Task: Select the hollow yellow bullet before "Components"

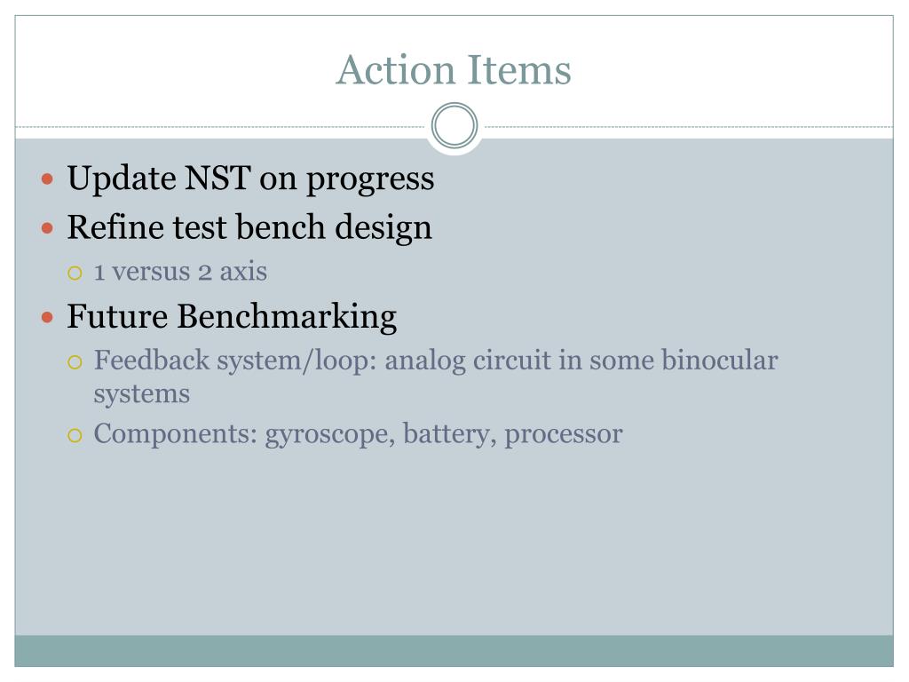Action: [x=75, y=435]
